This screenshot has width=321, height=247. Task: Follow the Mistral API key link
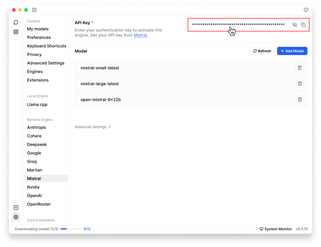click(141, 35)
